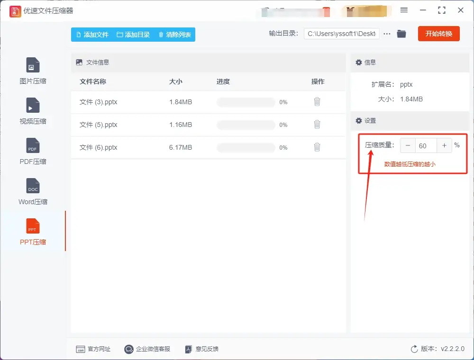Viewport: 474px width, 360px height.
Task: Switch to 图片压缩 (image compression) mode
Action: pos(32,70)
